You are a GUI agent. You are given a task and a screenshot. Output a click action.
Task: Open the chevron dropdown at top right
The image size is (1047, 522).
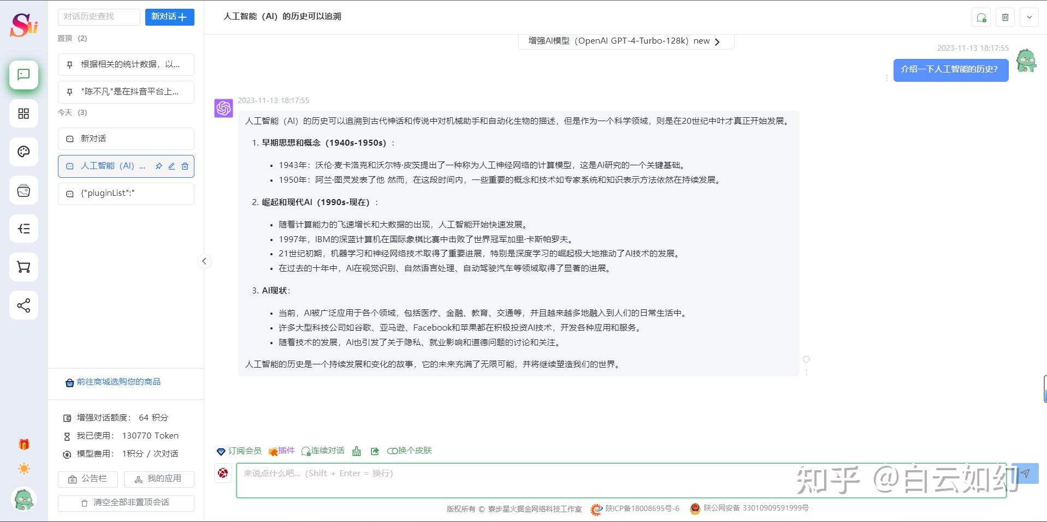1029,17
